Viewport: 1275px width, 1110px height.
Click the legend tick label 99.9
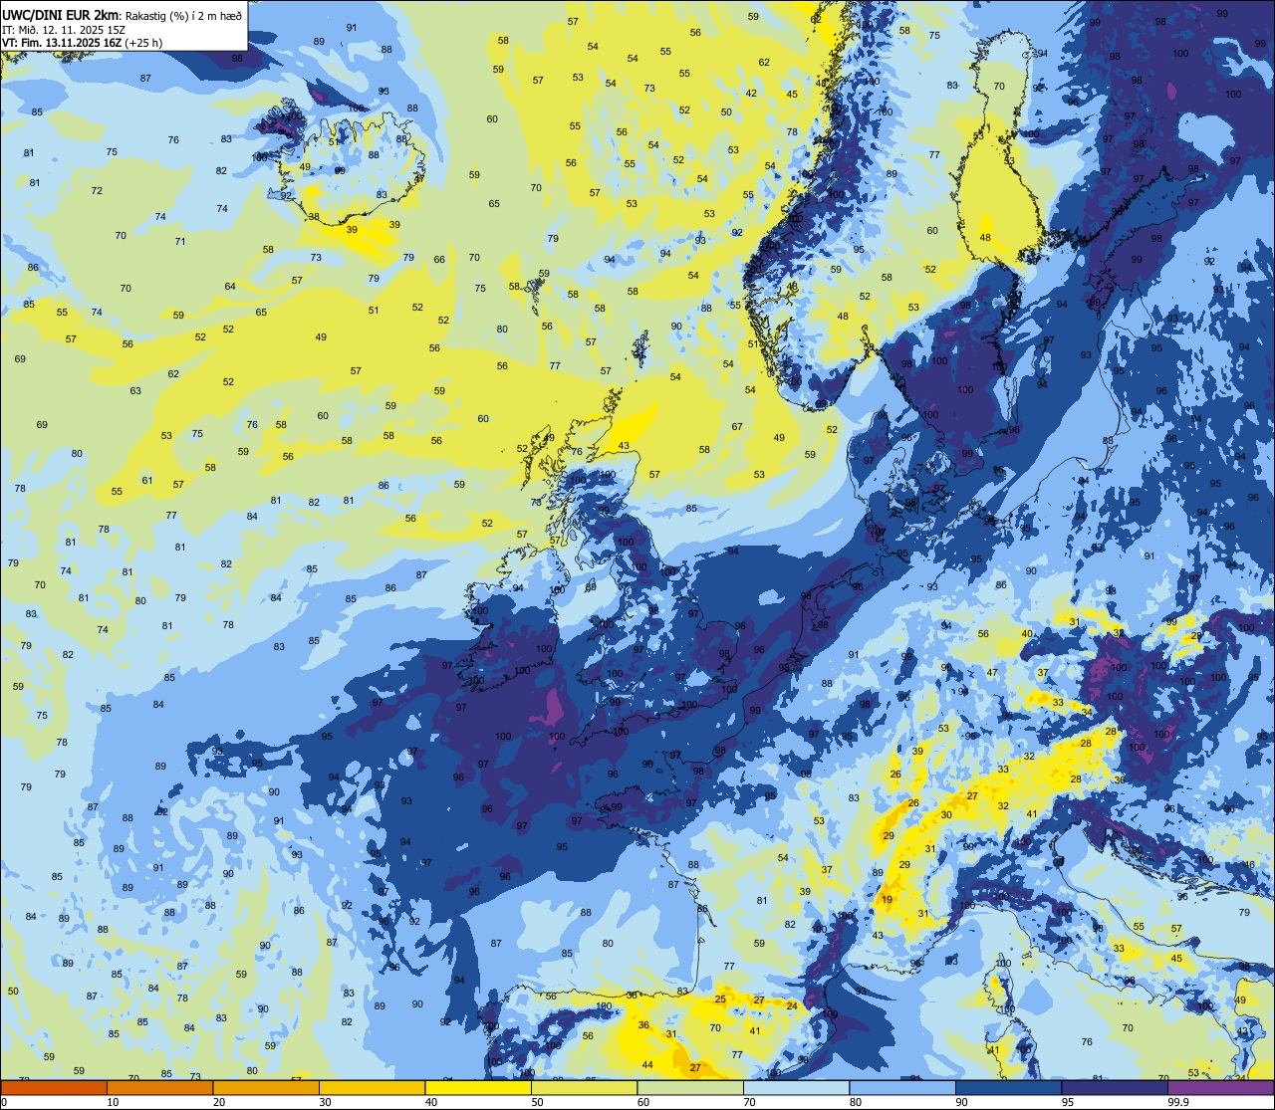(x=1177, y=1102)
